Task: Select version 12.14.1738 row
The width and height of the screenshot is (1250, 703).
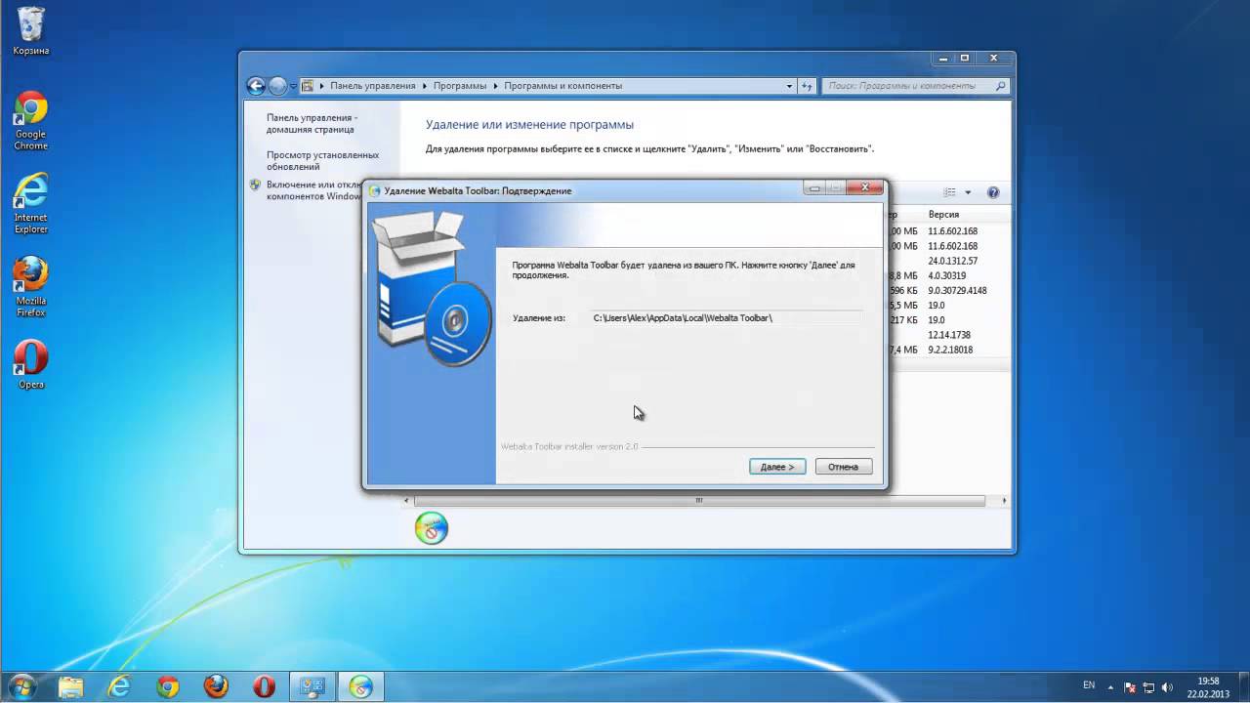Action: pyautogui.click(x=949, y=335)
